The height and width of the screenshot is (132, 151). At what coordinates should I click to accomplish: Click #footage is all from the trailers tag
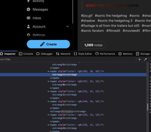[110, 26]
